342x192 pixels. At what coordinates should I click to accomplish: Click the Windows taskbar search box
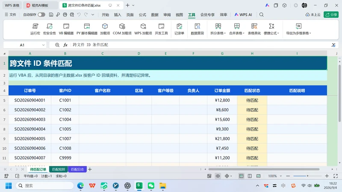(x=45, y=186)
